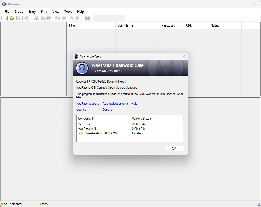Copy the password via its toolbar icon
Viewport: 261px width, 207px height.
[x=43, y=18]
